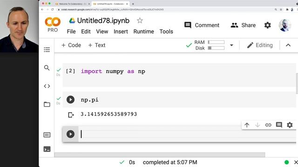Open Colab settings gear in header
This screenshot has height=167, width=298.
pyautogui.click(x=268, y=25)
